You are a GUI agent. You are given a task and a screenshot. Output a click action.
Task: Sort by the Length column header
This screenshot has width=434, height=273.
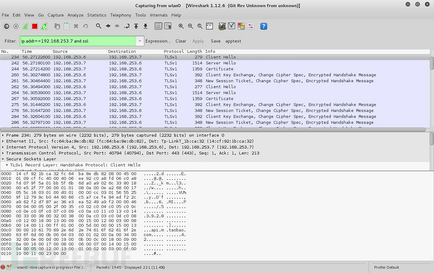(194, 52)
